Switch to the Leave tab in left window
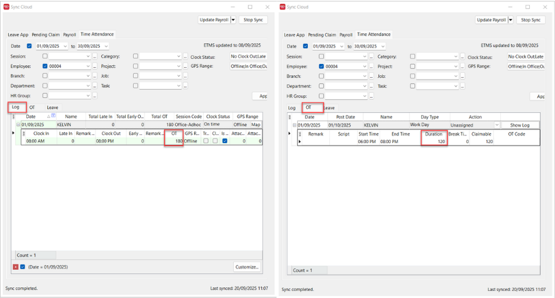Image resolution: width=555 pixels, height=298 pixels. coord(52,107)
